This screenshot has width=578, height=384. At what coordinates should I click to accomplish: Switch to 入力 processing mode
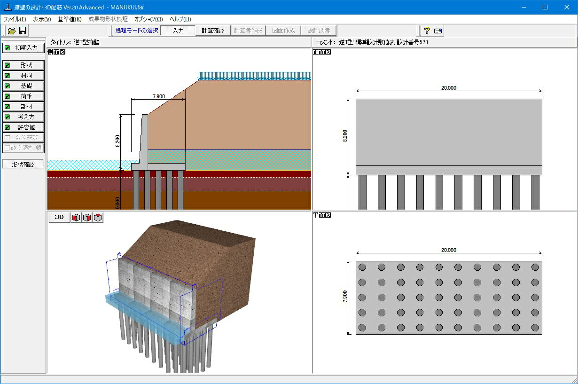point(178,31)
